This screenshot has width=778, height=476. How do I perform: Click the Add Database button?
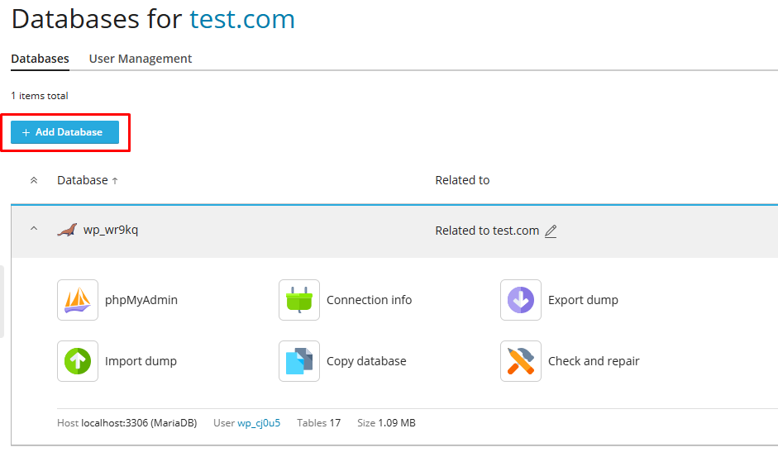coord(64,132)
